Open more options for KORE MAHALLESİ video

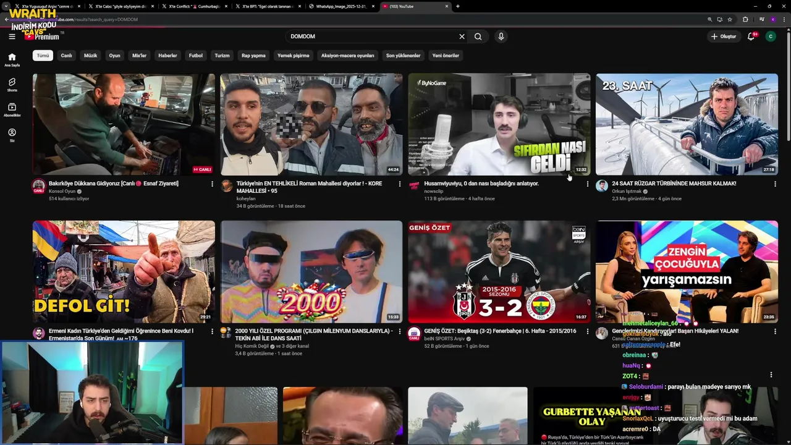400,184
